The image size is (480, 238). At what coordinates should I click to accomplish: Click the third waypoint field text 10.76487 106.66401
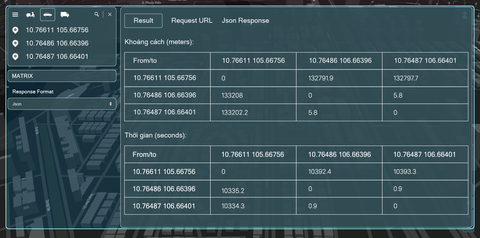(57, 56)
